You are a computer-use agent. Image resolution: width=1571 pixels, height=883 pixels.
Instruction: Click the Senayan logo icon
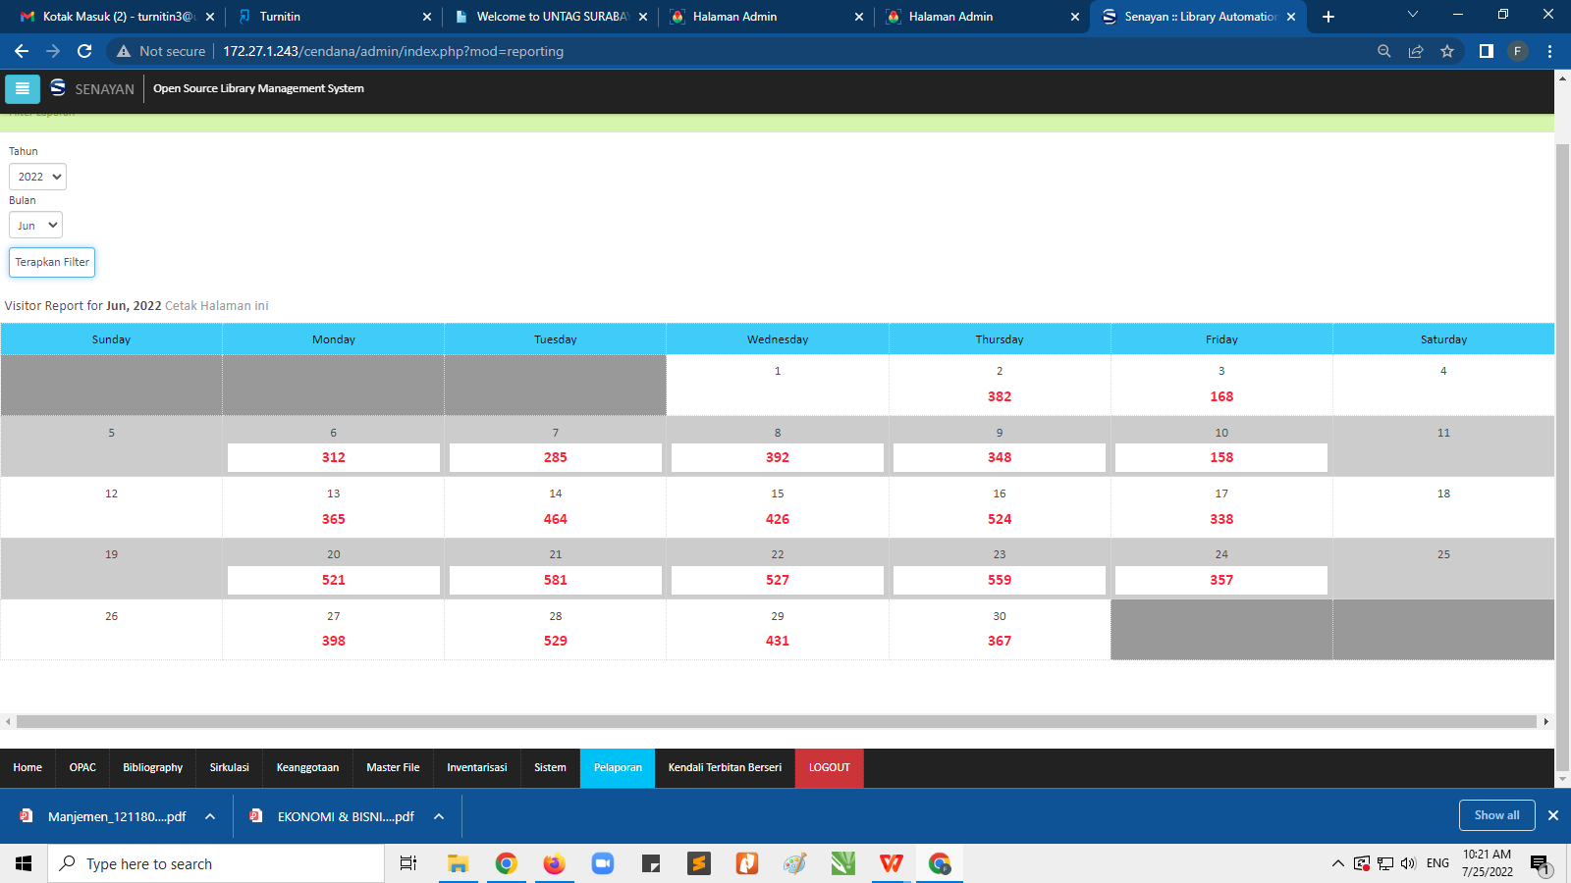pos(58,88)
